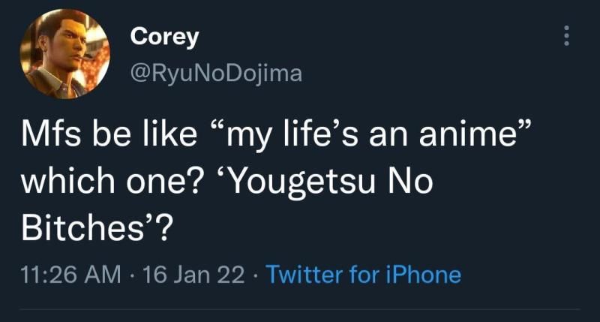This screenshot has width=600, height=322.
Task: Open the three-dot more options menu
Action: [567, 36]
